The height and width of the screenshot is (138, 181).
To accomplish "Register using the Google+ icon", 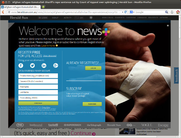I will click(56, 66).
